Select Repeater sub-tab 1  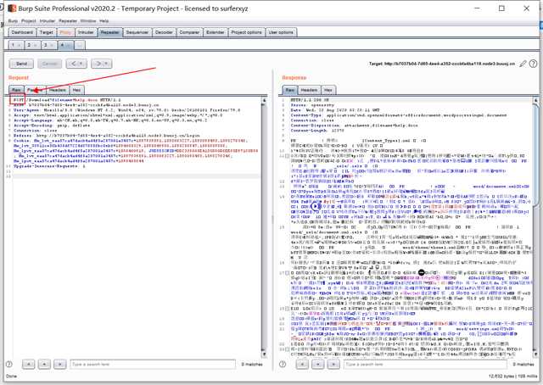click(x=14, y=45)
